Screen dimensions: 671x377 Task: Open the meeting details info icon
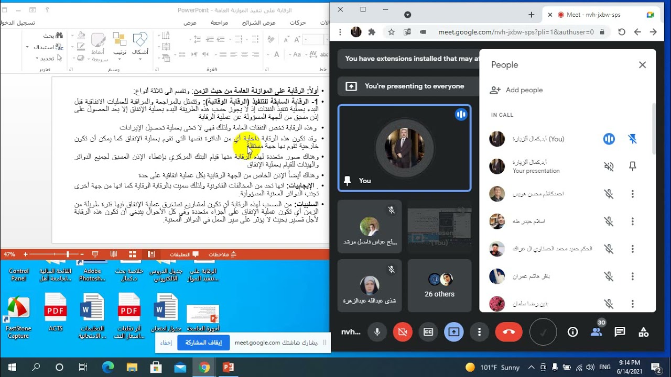[572, 332]
